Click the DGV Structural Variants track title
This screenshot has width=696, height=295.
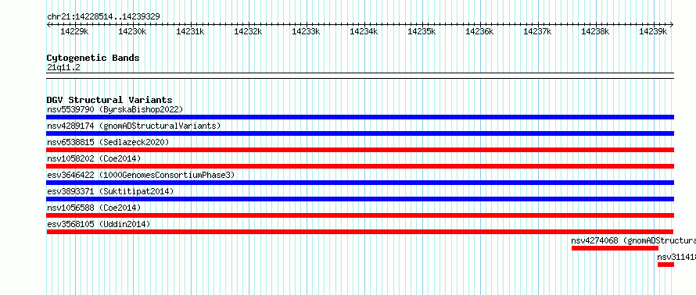pyautogui.click(x=109, y=100)
